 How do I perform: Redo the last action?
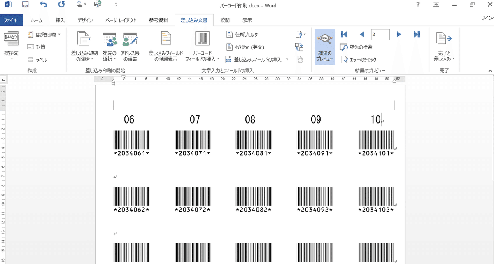[x=61, y=5]
